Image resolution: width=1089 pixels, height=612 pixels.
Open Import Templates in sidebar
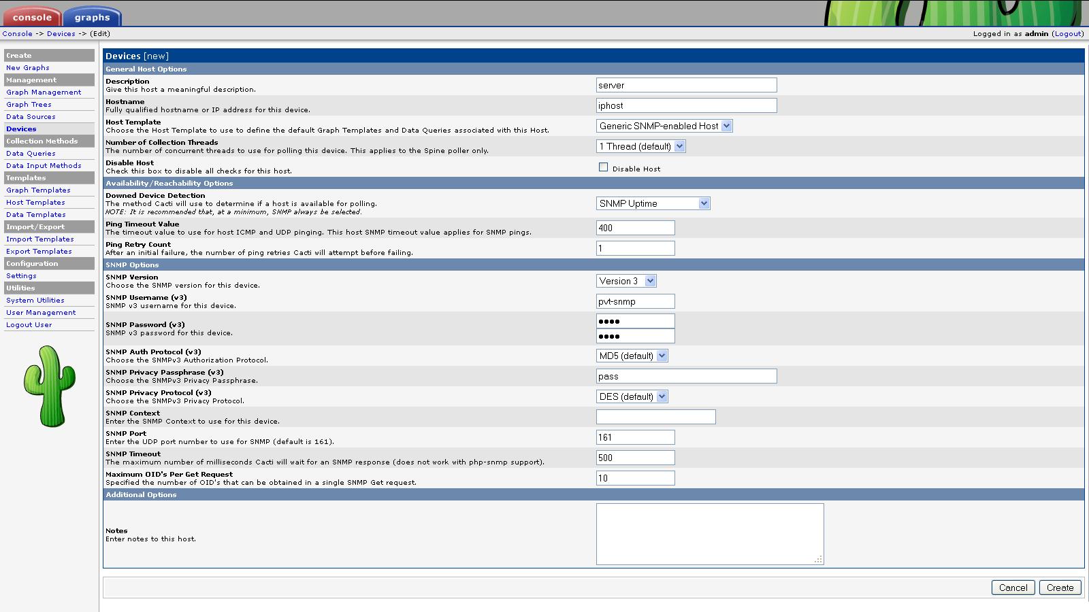[40, 239]
